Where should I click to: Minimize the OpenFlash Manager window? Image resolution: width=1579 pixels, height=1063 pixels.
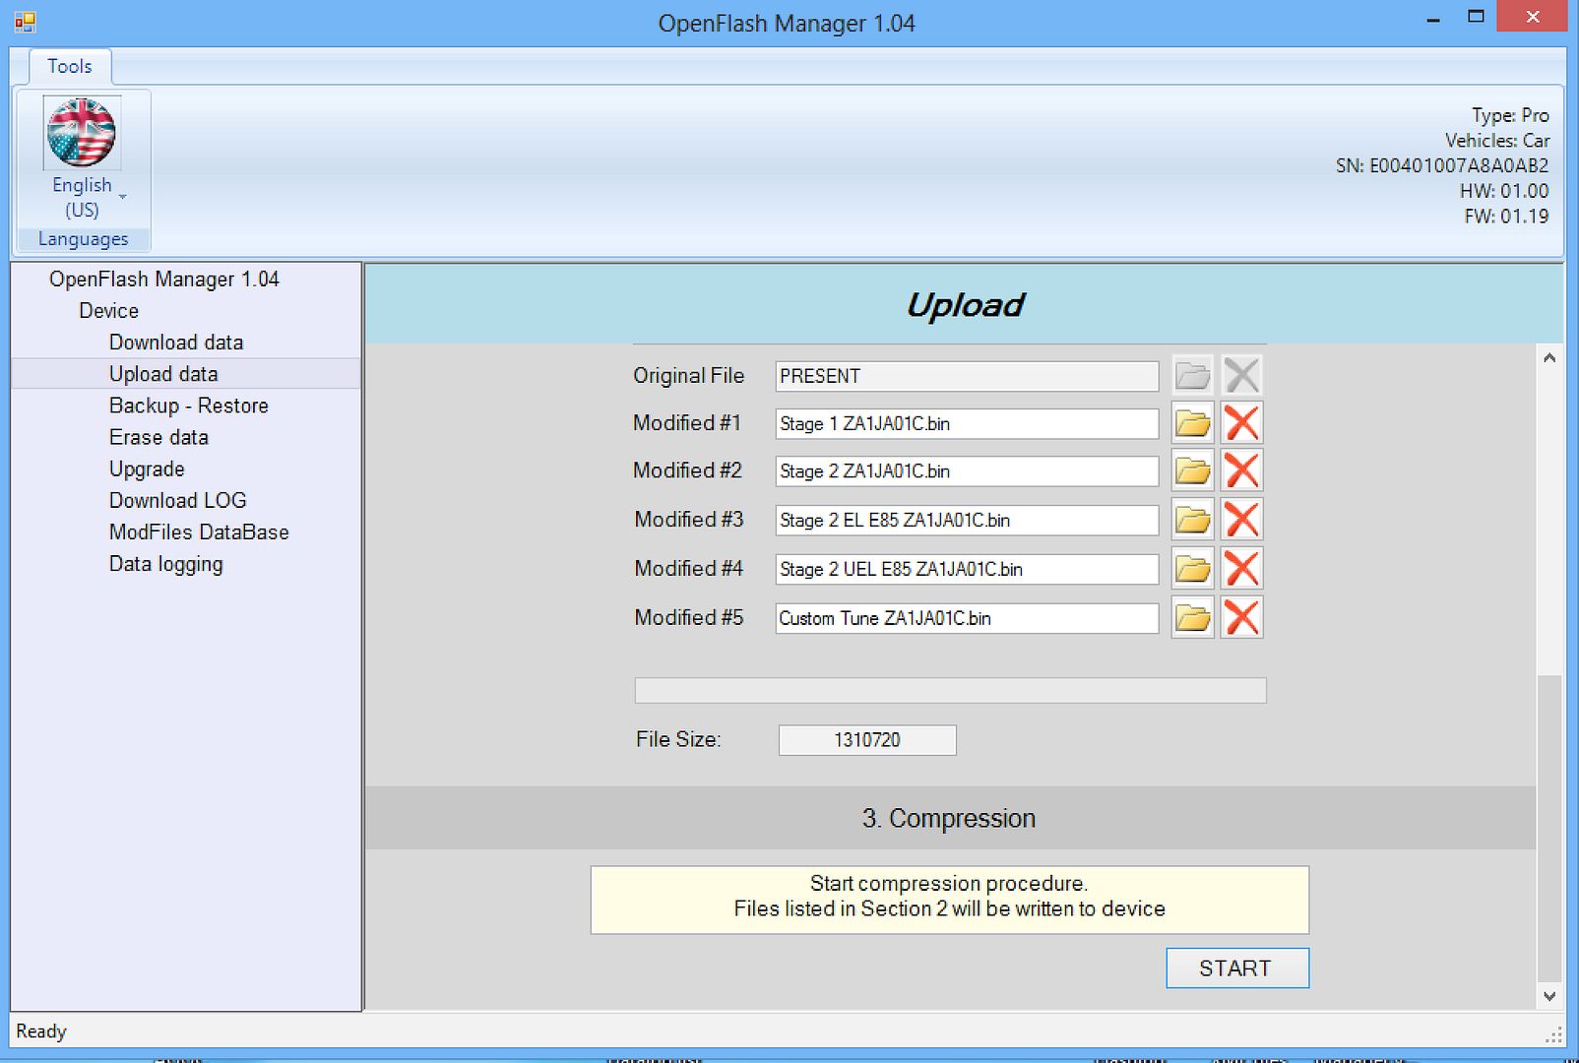pos(1433,18)
